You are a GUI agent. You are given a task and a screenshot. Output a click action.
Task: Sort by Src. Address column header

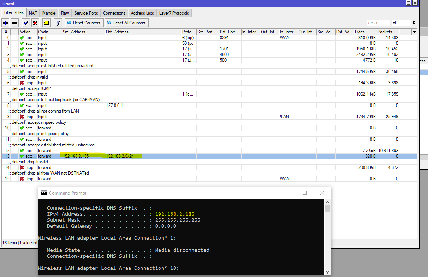83,32
